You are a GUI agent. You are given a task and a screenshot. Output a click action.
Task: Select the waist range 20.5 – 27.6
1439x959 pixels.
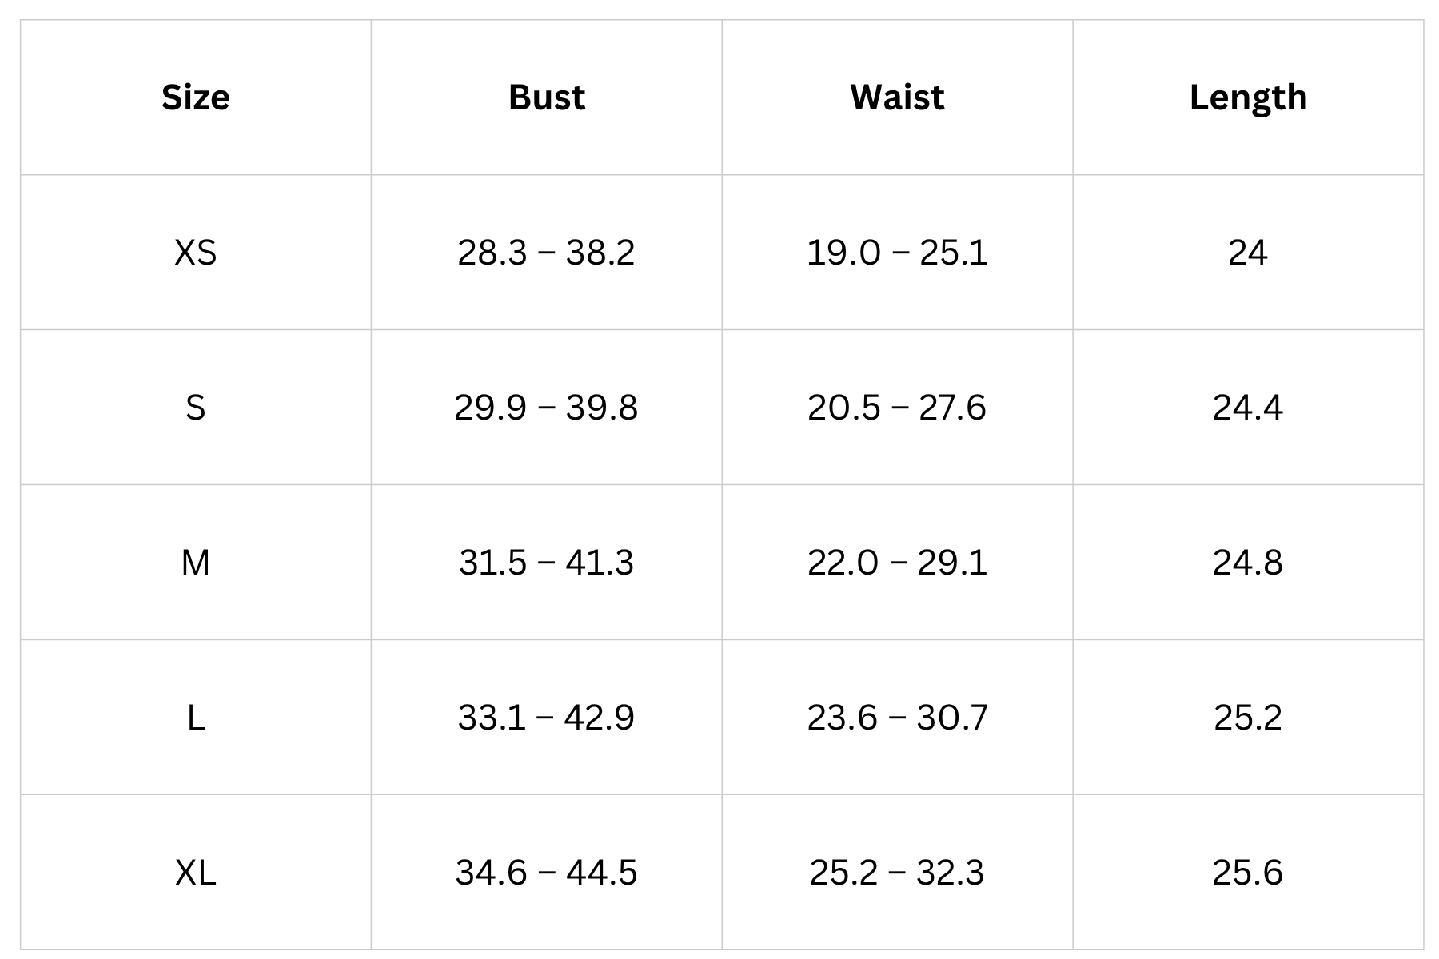point(897,408)
